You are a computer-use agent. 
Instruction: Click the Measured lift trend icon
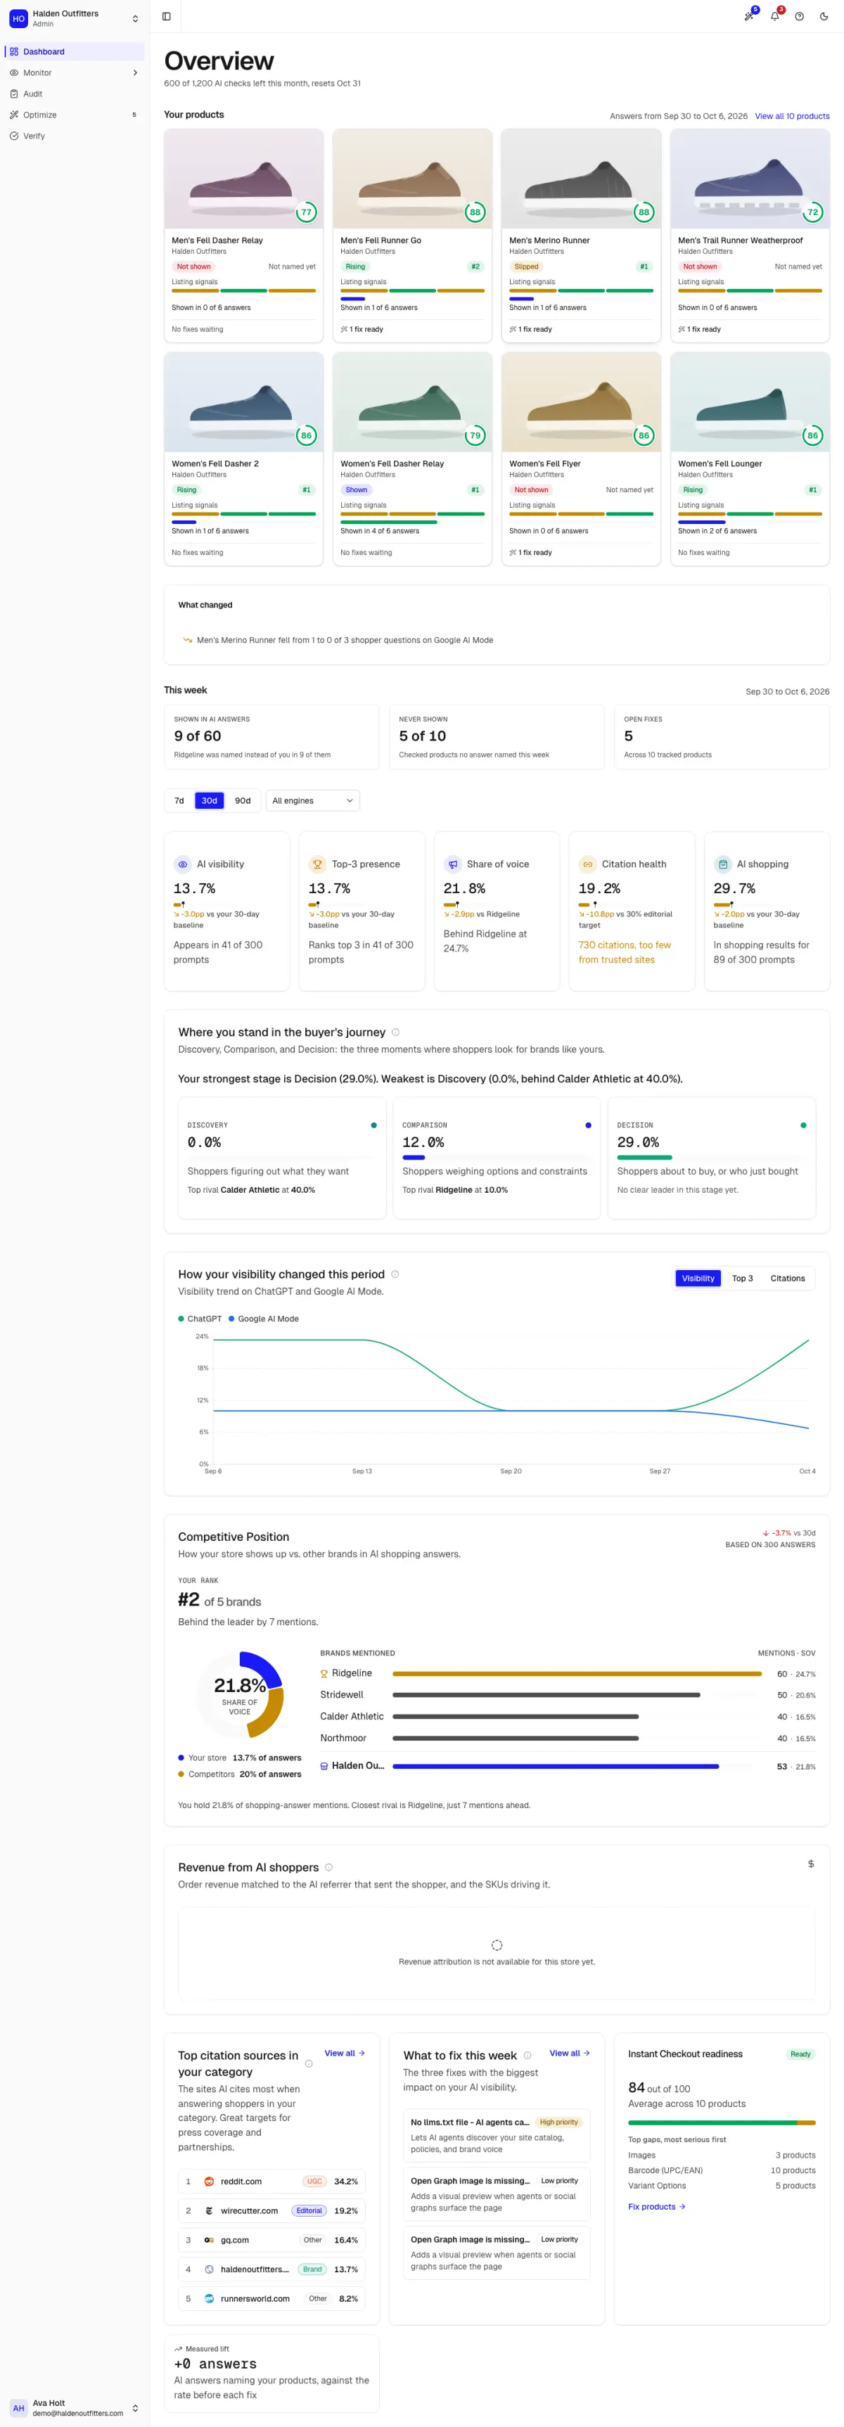[x=178, y=2348]
